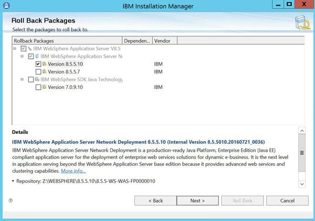Click the Network Deployment 8.5.5.10 details heading

coord(139,142)
